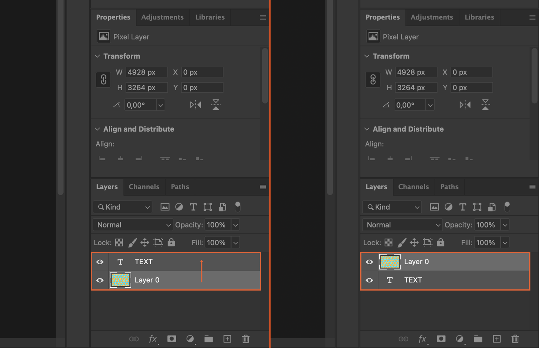Viewport: 539px width, 348px height.
Task: Open the Opacity slider dropdown in left panel
Action: (235, 225)
